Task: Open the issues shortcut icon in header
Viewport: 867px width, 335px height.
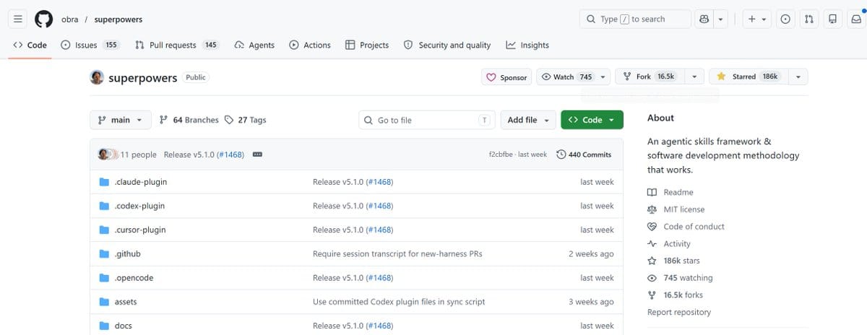Action: tap(785, 19)
